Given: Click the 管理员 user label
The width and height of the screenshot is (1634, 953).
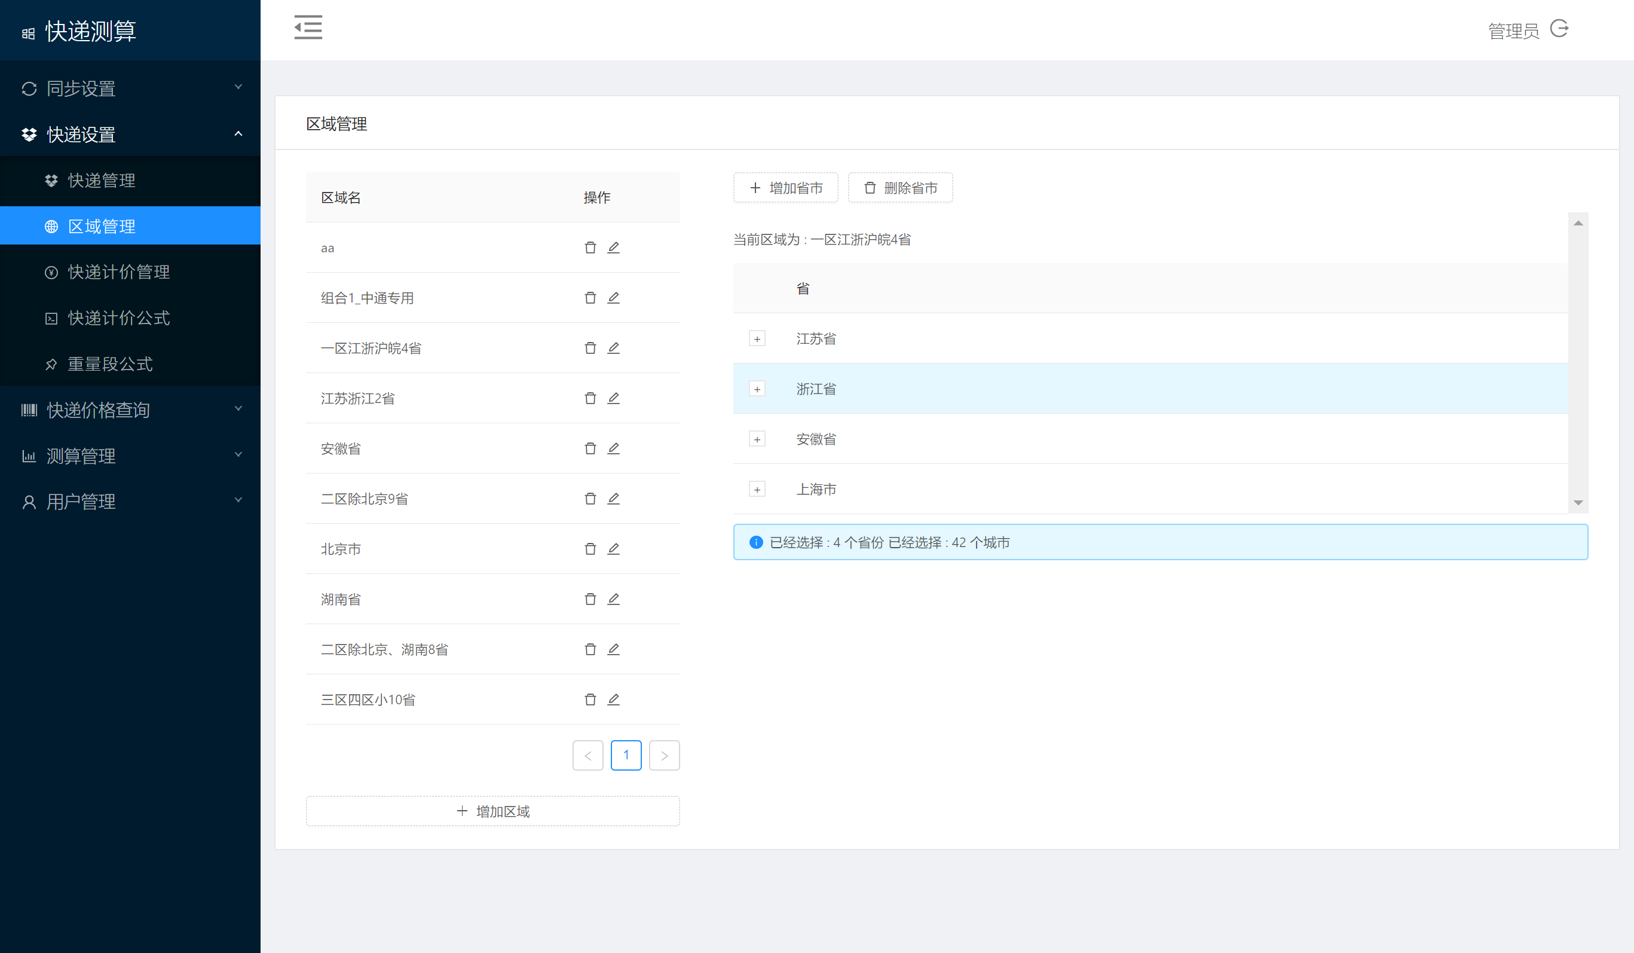Looking at the screenshot, I should [1513, 30].
